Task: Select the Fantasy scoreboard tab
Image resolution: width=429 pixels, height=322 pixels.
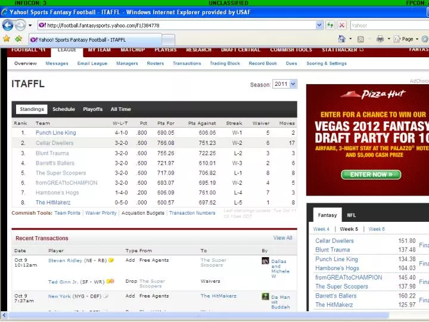Action: click(x=327, y=215)
